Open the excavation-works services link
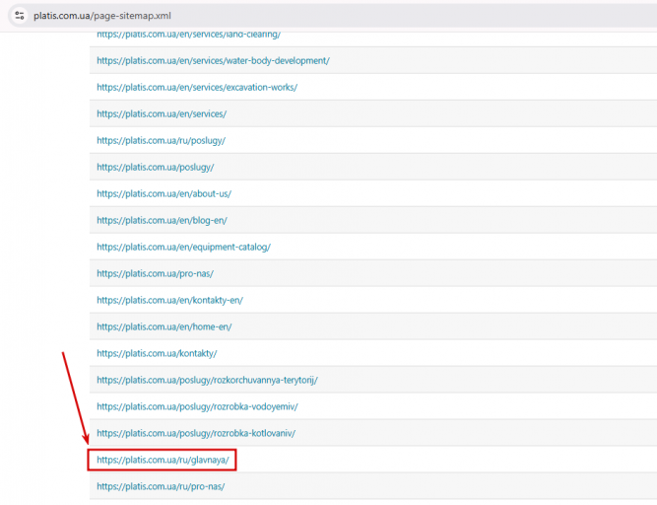 click(x=197, y=87)
